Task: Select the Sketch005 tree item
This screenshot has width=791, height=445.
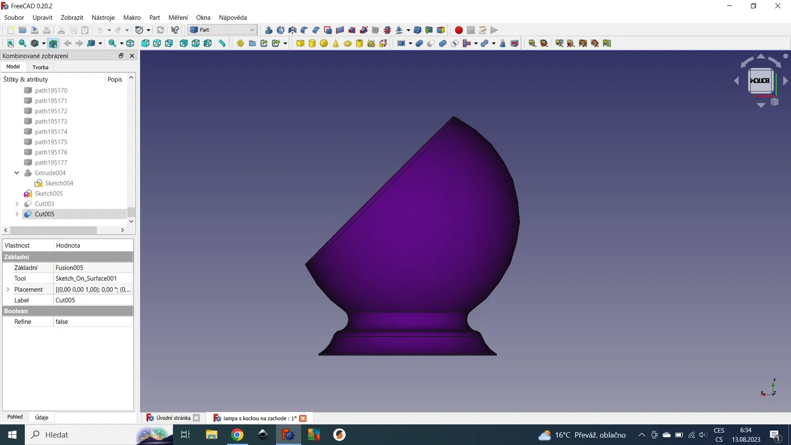Action: tap(48, 193)
